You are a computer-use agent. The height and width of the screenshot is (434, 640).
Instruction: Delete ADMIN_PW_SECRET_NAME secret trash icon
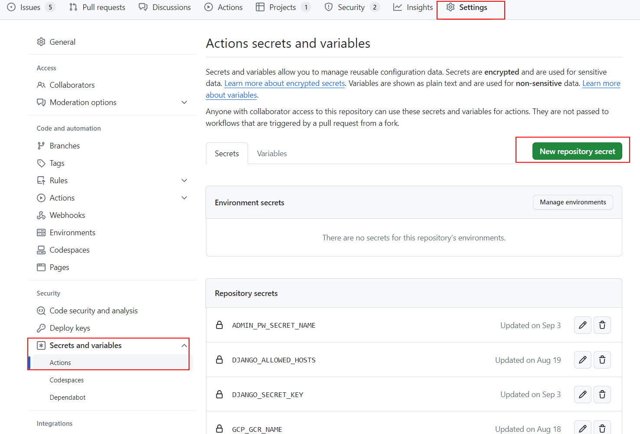[602, 325]
